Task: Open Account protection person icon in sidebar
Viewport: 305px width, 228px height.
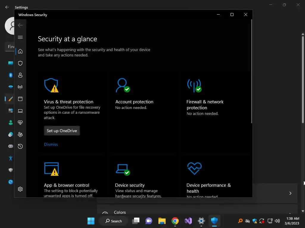Action: click(20, 75)
